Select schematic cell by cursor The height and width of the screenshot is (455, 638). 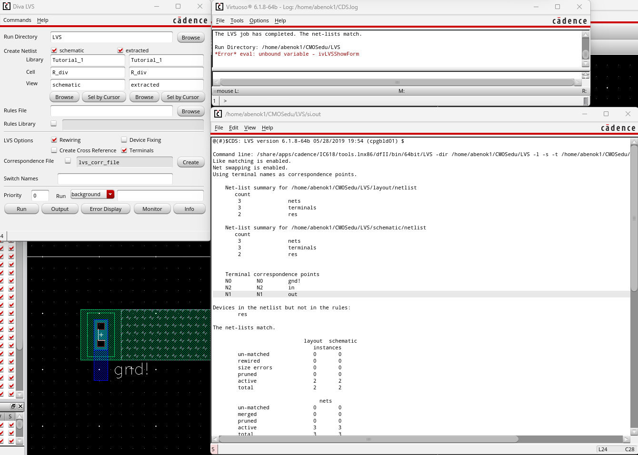pos(104,97)
